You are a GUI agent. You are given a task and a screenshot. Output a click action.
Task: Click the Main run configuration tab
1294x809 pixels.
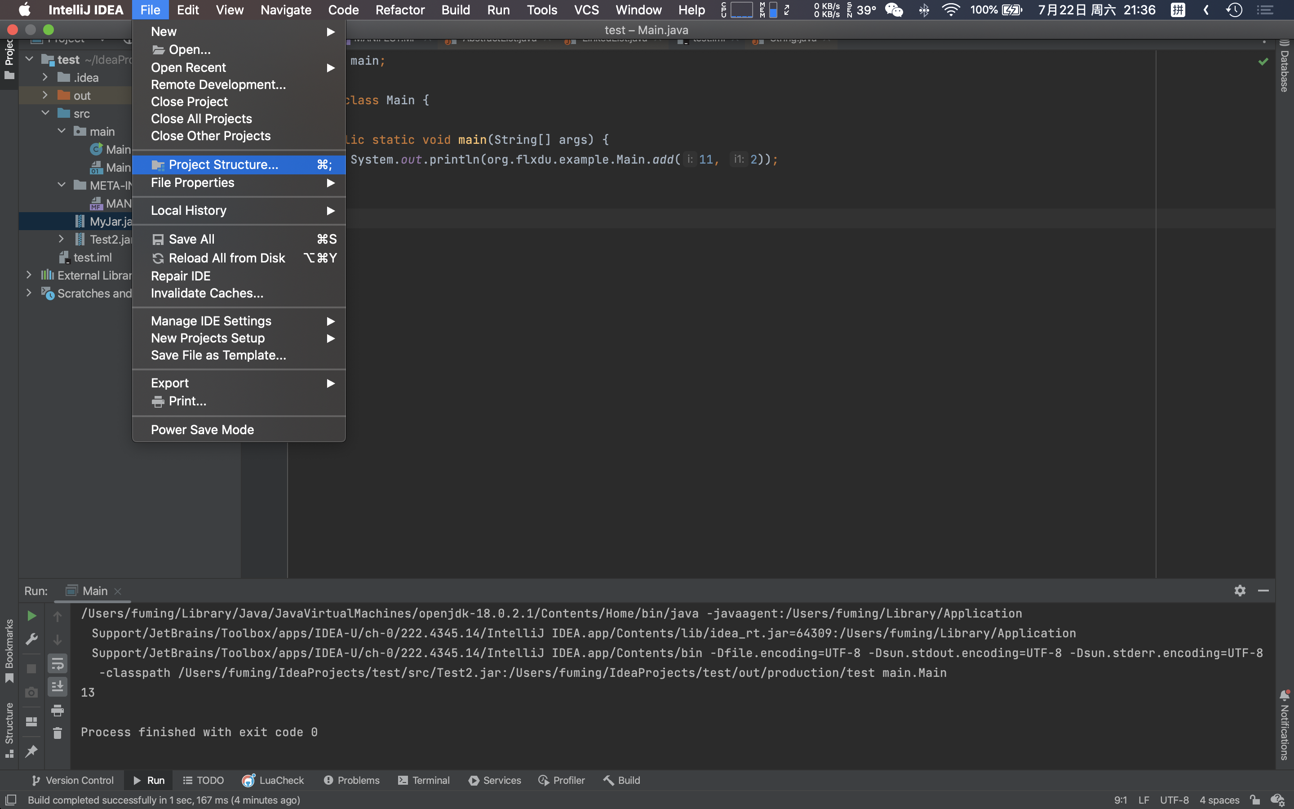click(93, 590)
